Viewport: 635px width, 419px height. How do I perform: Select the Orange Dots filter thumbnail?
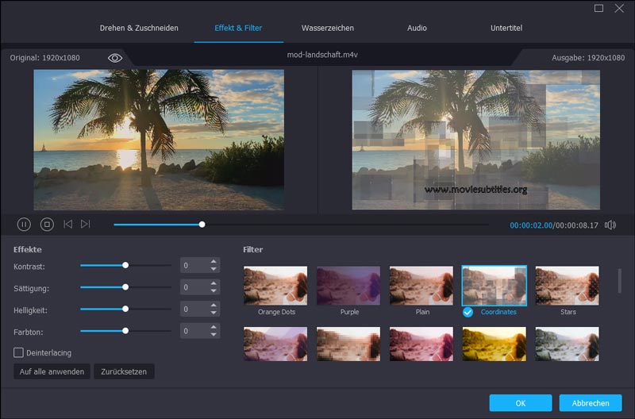(x=275, y=286)
